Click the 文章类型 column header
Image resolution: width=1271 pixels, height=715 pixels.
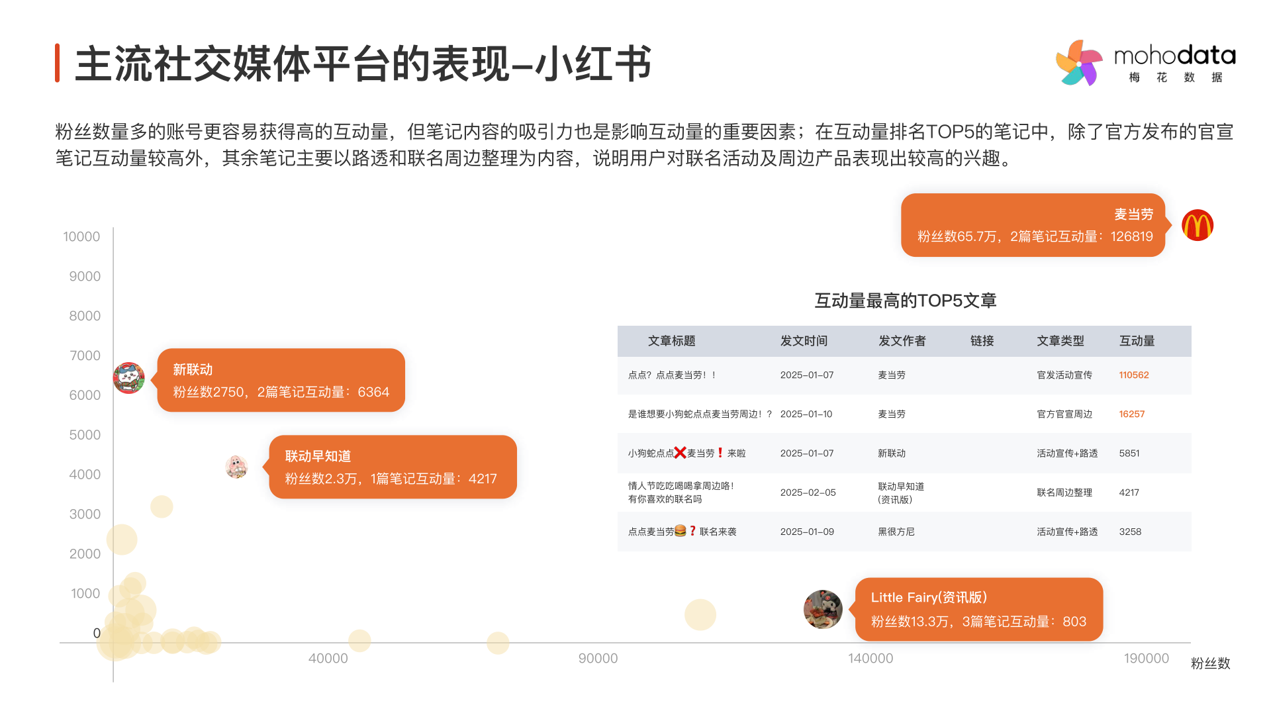(x=1060, y=341)
